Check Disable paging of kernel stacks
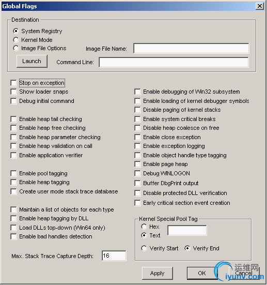Viewport: 267px width, 285px height. coord(137,110)
